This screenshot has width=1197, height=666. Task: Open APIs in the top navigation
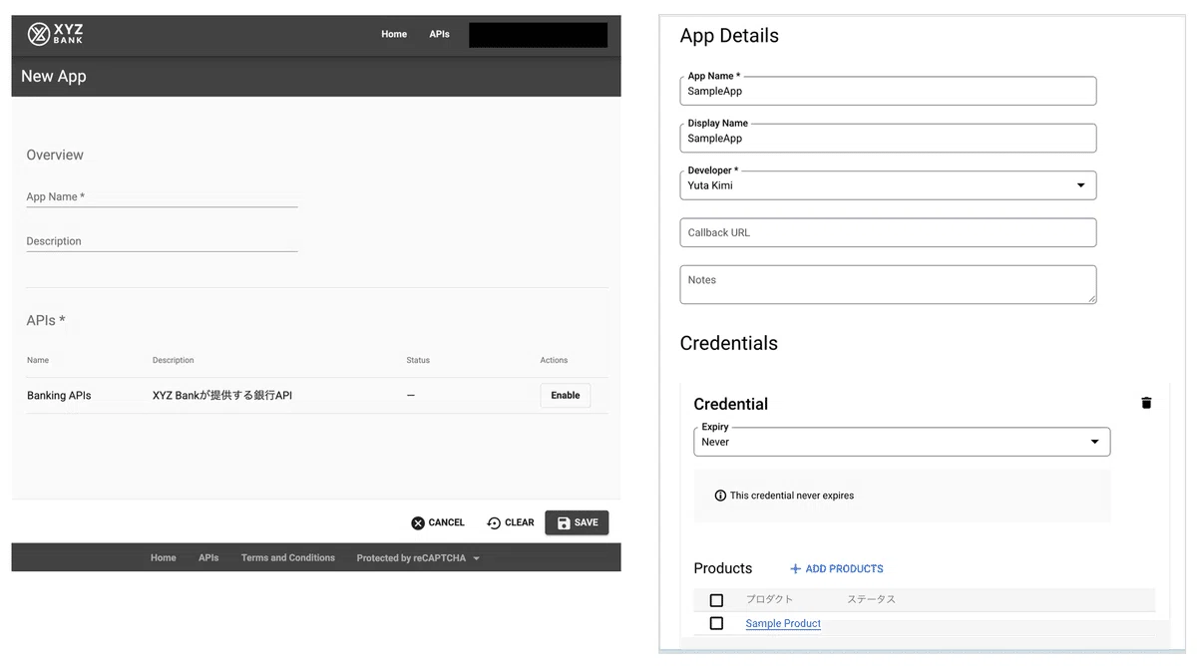pos(439,34)
